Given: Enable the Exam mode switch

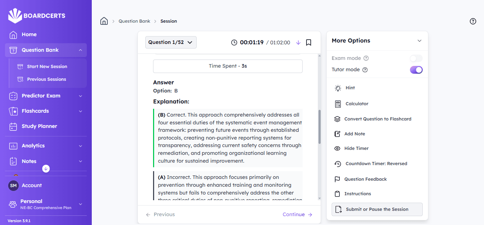Looking at the screenshot, I should 416,58.
